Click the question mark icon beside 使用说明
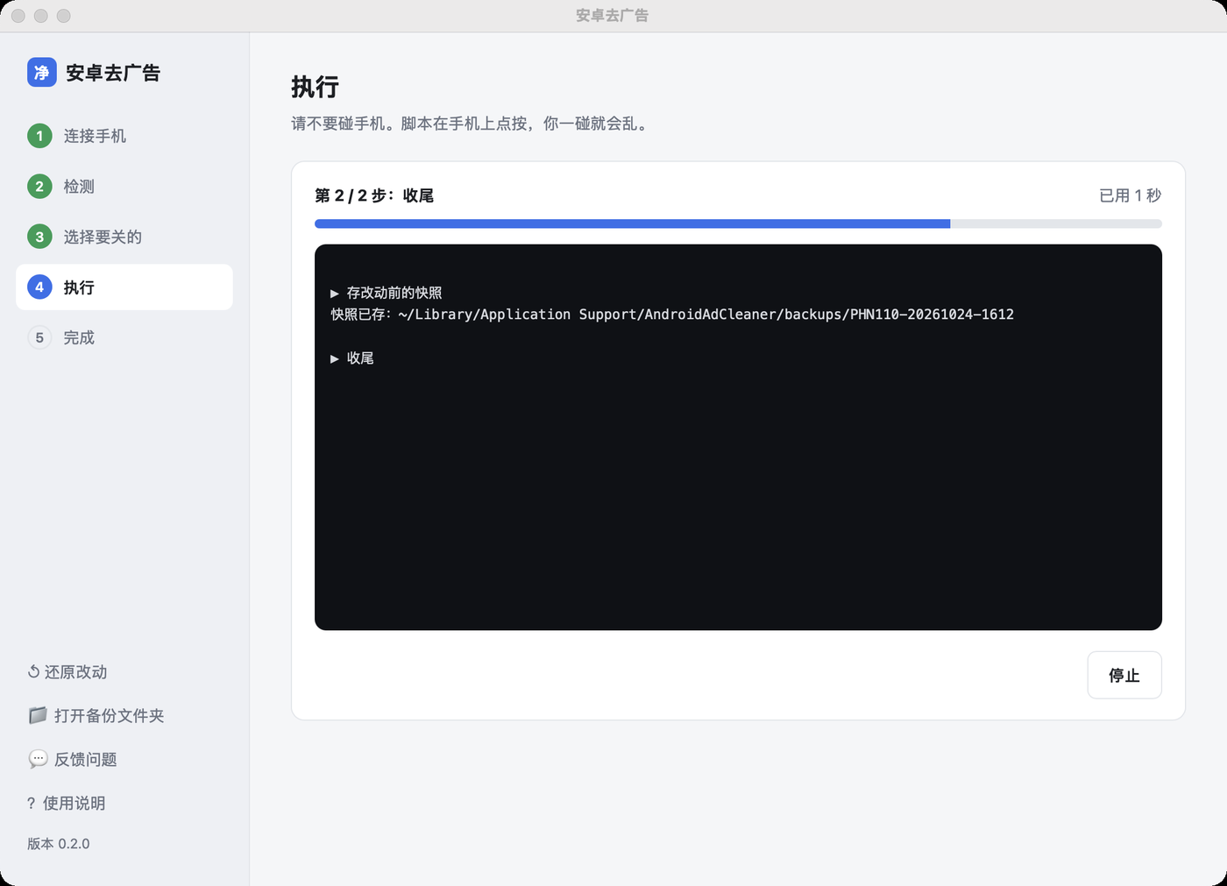 32,804
